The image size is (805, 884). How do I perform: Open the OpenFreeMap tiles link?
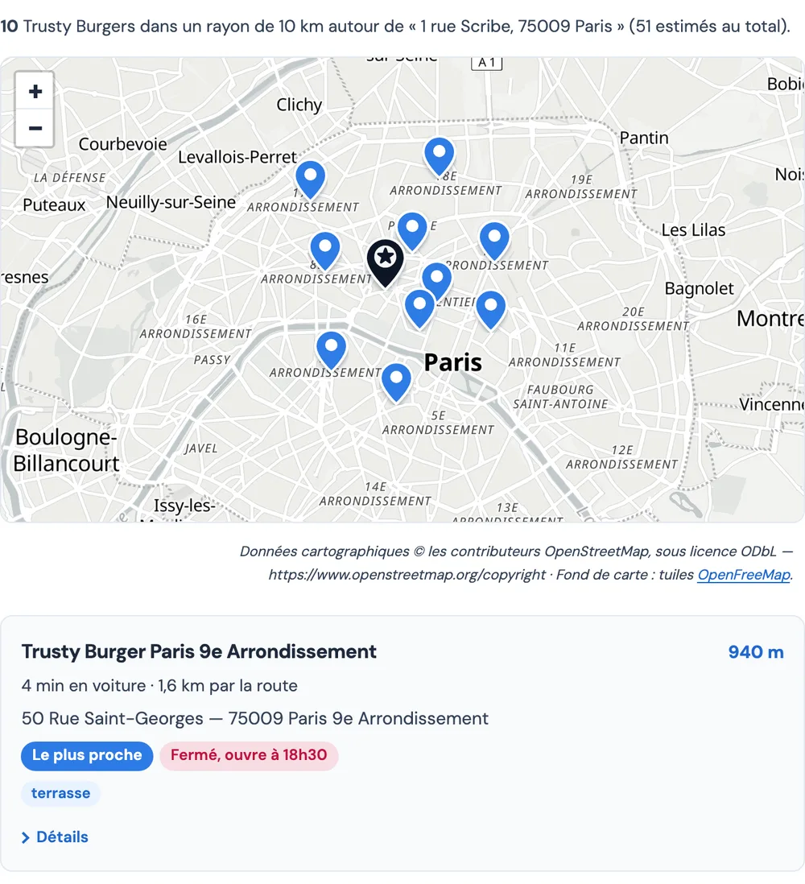[x=744, y=575]
